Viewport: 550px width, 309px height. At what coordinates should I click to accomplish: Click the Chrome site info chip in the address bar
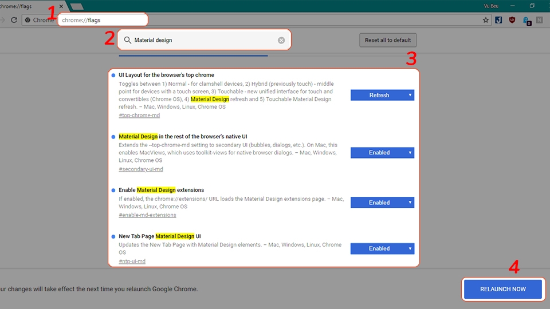(40, 20)
